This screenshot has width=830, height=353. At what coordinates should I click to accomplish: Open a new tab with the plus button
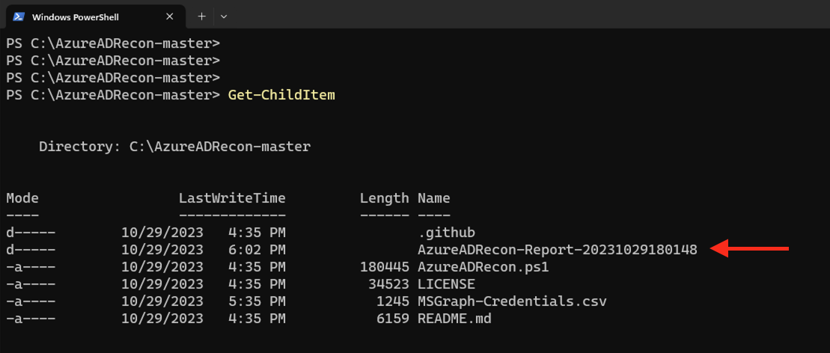[201, 16]
